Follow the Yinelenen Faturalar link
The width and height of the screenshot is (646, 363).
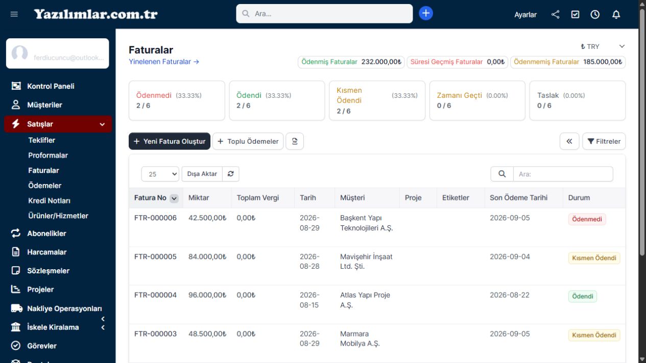point(164,62)
